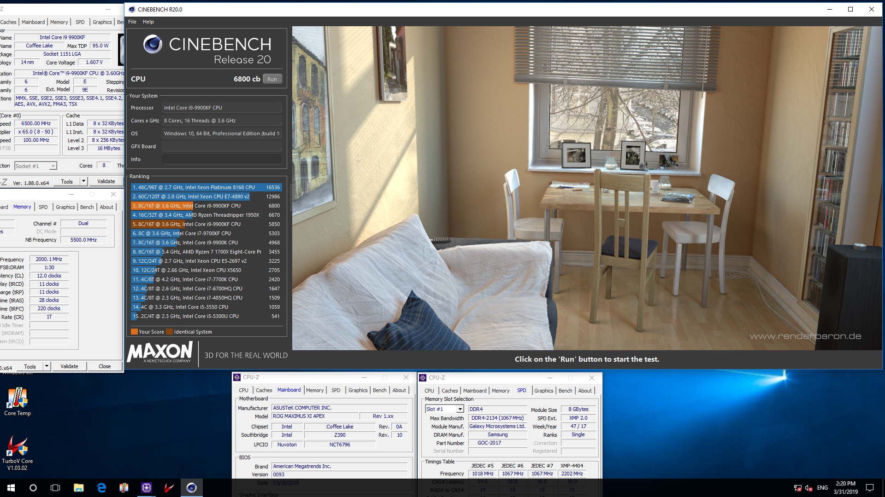Run the Cinebench CPU test
This screenshot has height=497, width=885.
[272, 79]
